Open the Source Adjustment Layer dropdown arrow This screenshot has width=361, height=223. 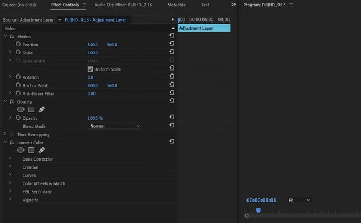[60, 20]
